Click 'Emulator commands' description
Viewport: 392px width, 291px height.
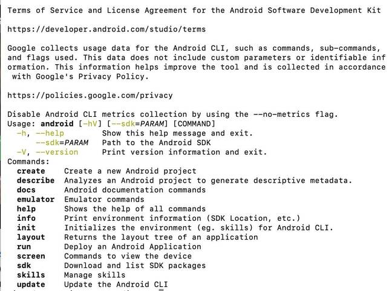pos(104,200)
